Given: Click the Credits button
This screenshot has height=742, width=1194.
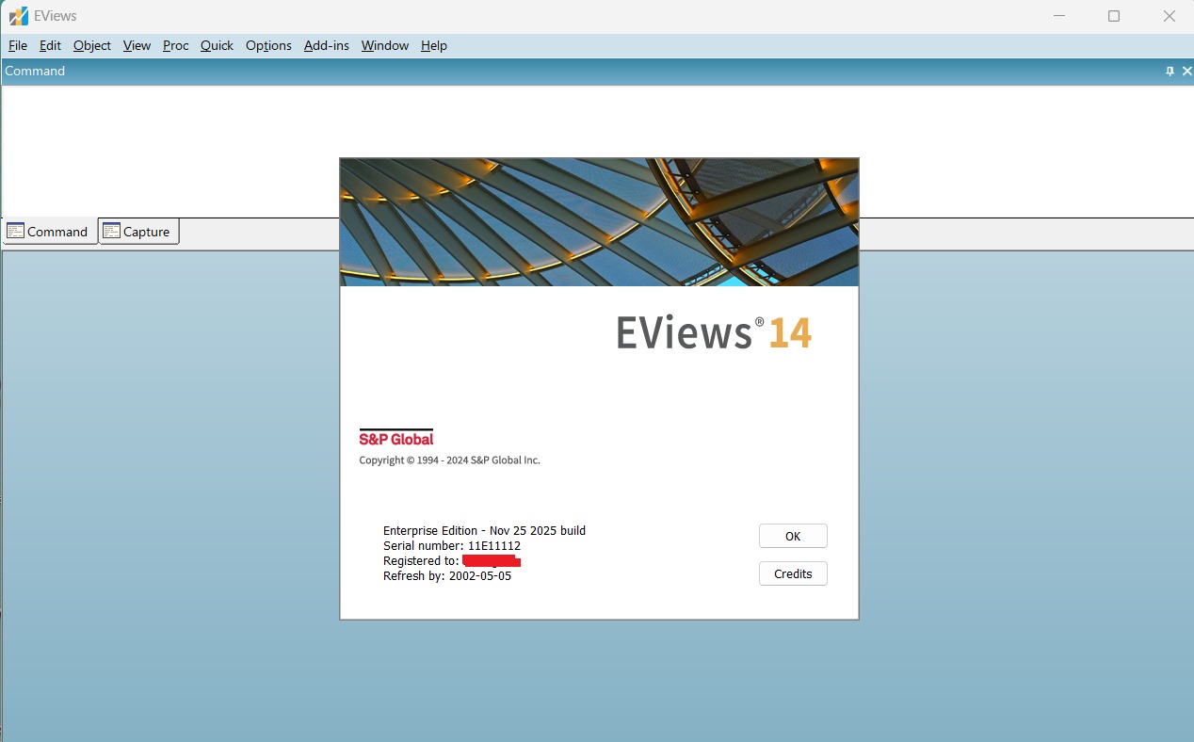Looking at the screenshot, I should (793, 573).
